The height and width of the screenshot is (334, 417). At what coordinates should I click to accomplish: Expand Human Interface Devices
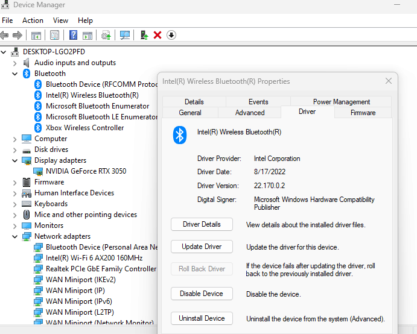click(14, 194)
